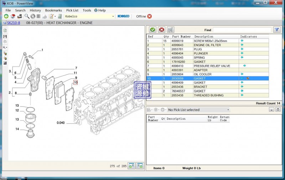
Task: Click the SK210-8 model link
Action: (x=14, y=23)
